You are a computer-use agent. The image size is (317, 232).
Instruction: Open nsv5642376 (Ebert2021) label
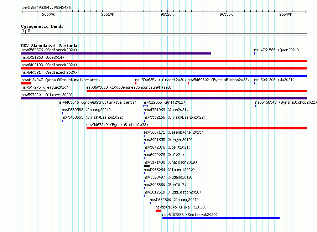pos(167,147)
